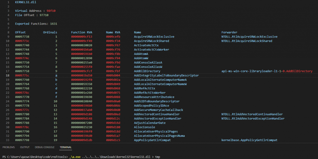Select the DEBUG CONSOLE tab
318x159 pixels.
pos(45,147)
